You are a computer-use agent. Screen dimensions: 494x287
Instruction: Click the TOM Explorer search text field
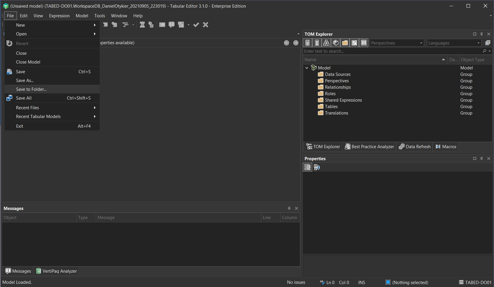392,51
